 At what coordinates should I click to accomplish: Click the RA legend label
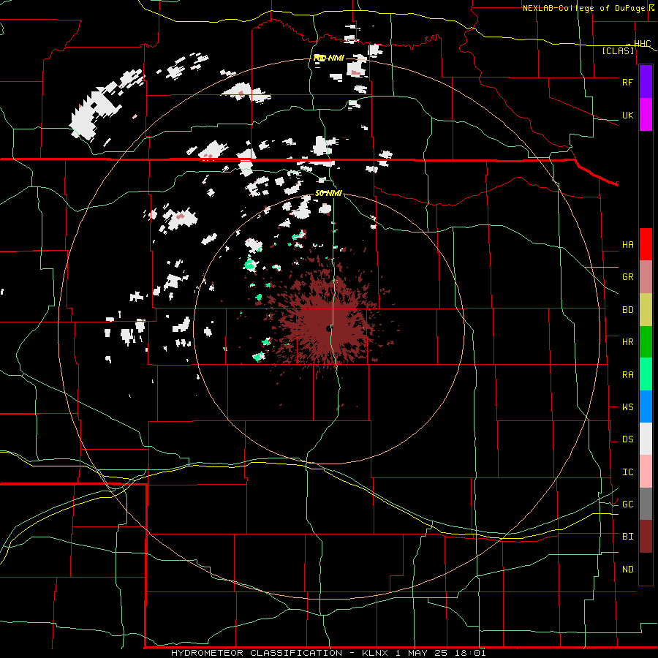(x=627, y=374)
